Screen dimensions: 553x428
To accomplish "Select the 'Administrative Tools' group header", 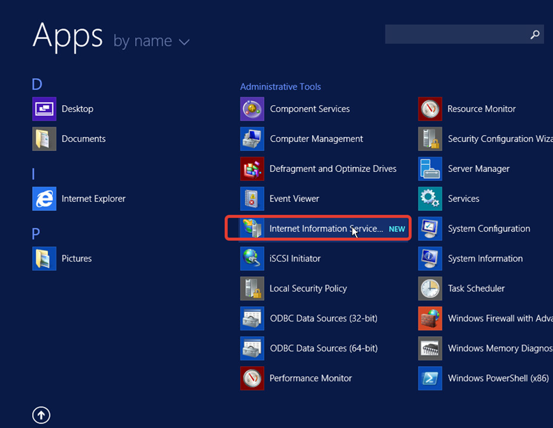I will (281, 87).
